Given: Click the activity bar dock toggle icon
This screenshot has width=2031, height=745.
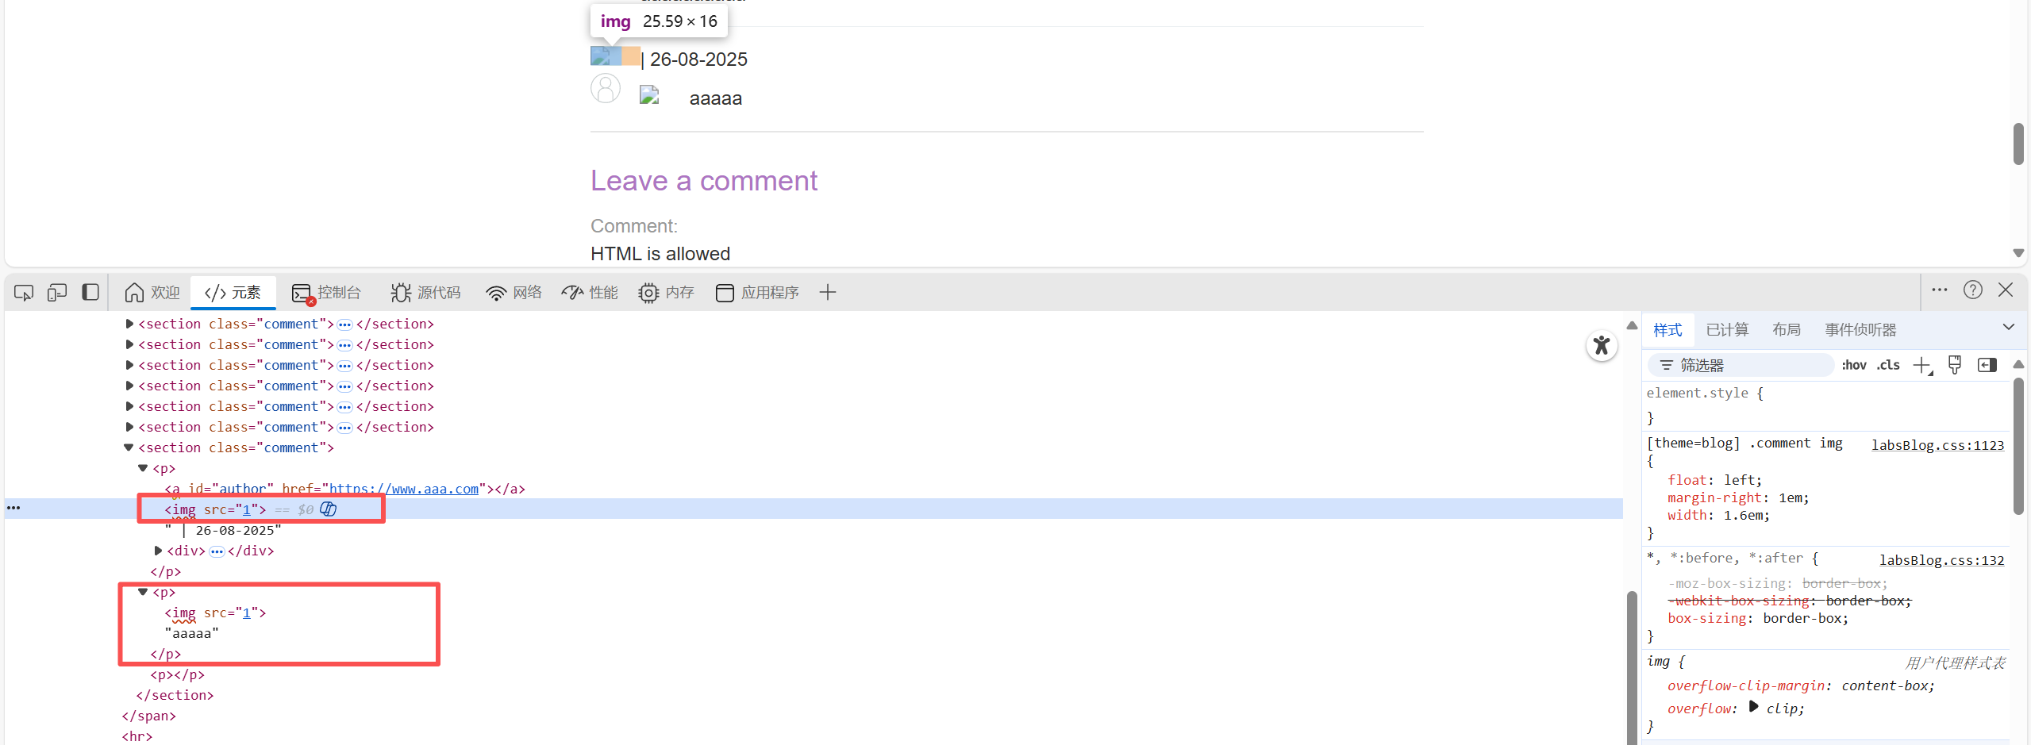Looking at the screenshot, I should (x=90, y=293).
